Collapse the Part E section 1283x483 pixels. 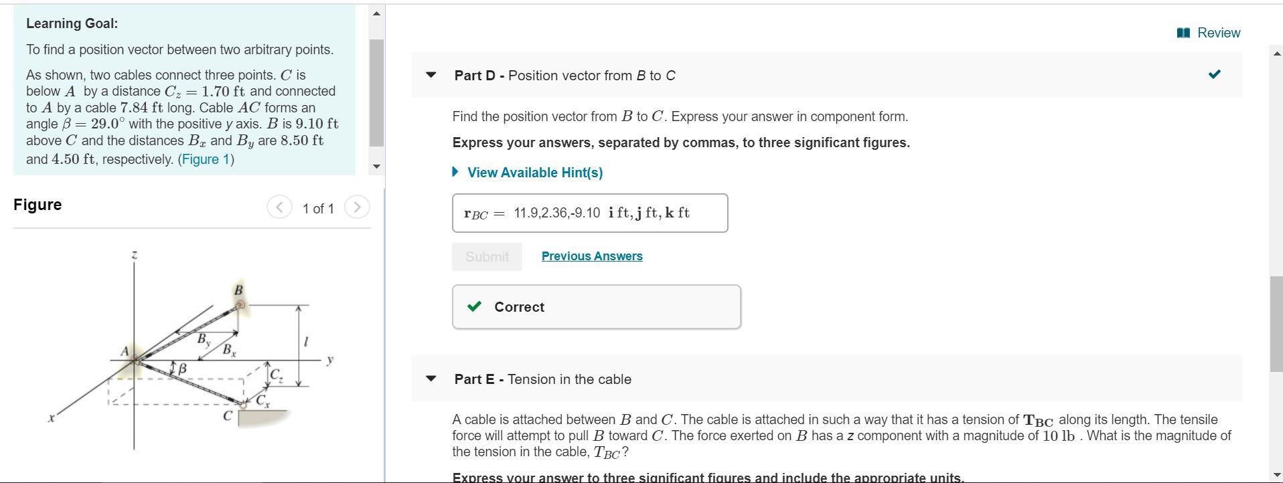coord(431,379)
